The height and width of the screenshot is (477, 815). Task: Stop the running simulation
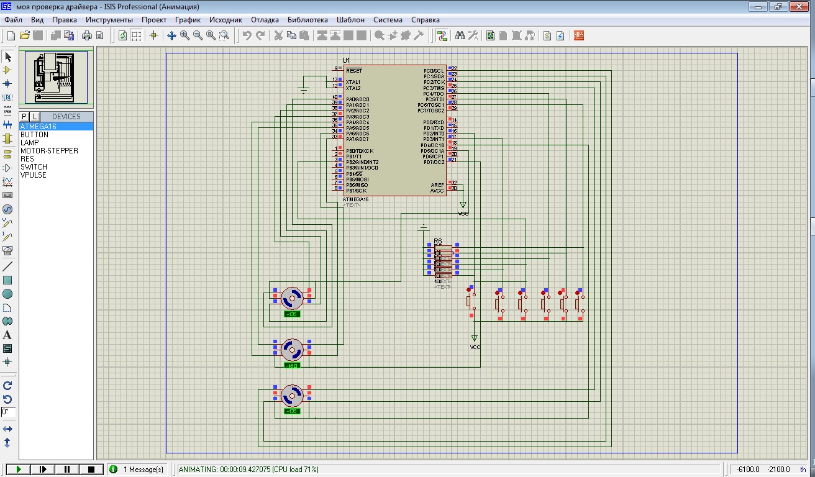pos(92,470)
